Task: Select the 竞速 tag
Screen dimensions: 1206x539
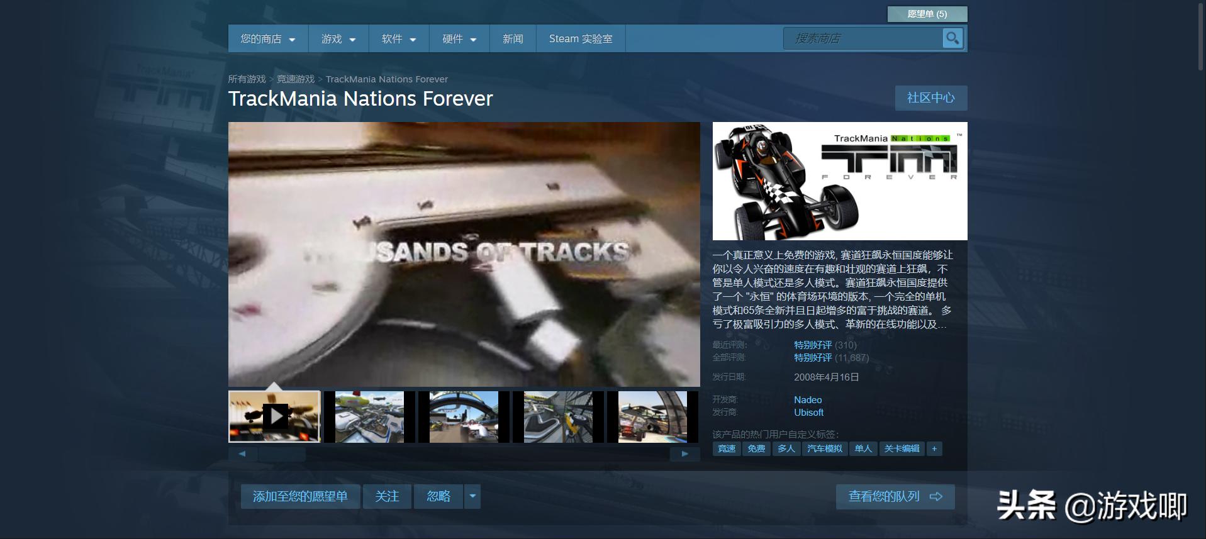Action: [727, 448]
